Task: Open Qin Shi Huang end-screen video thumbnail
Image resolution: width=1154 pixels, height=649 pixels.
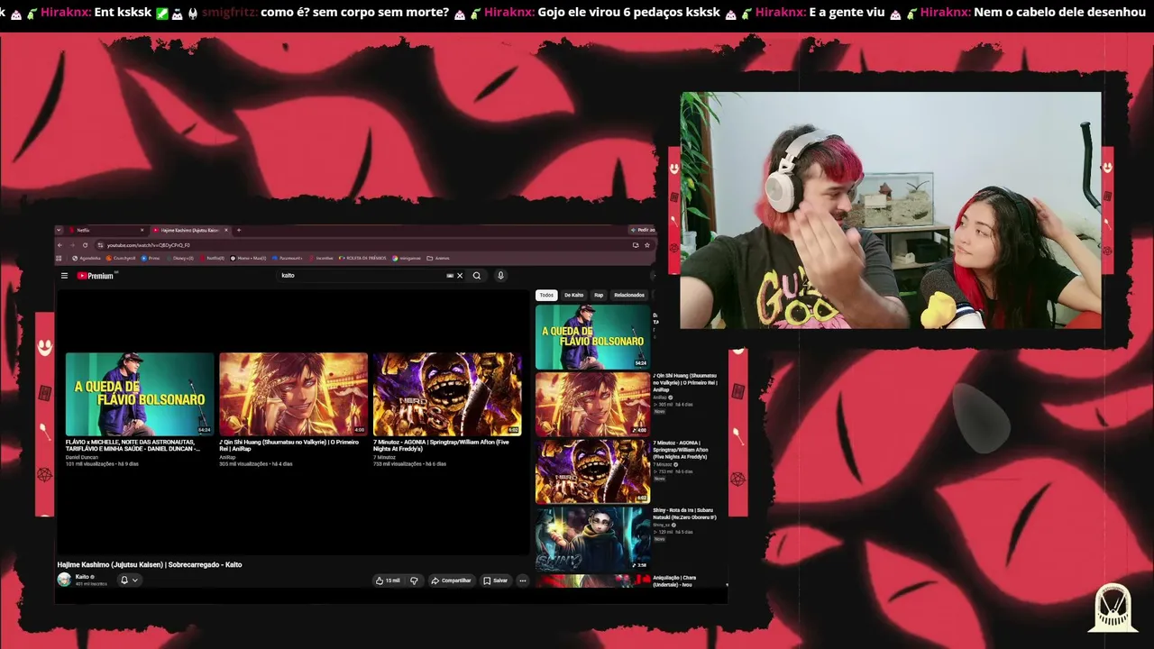Action: (293, 394)
